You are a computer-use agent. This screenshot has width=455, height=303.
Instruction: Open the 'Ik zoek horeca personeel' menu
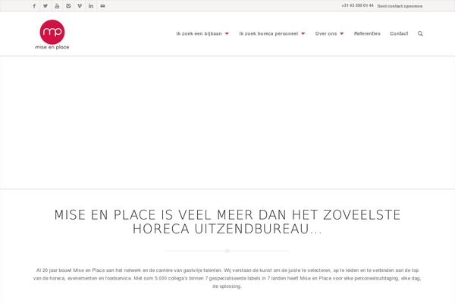click(x=268, y=33)
